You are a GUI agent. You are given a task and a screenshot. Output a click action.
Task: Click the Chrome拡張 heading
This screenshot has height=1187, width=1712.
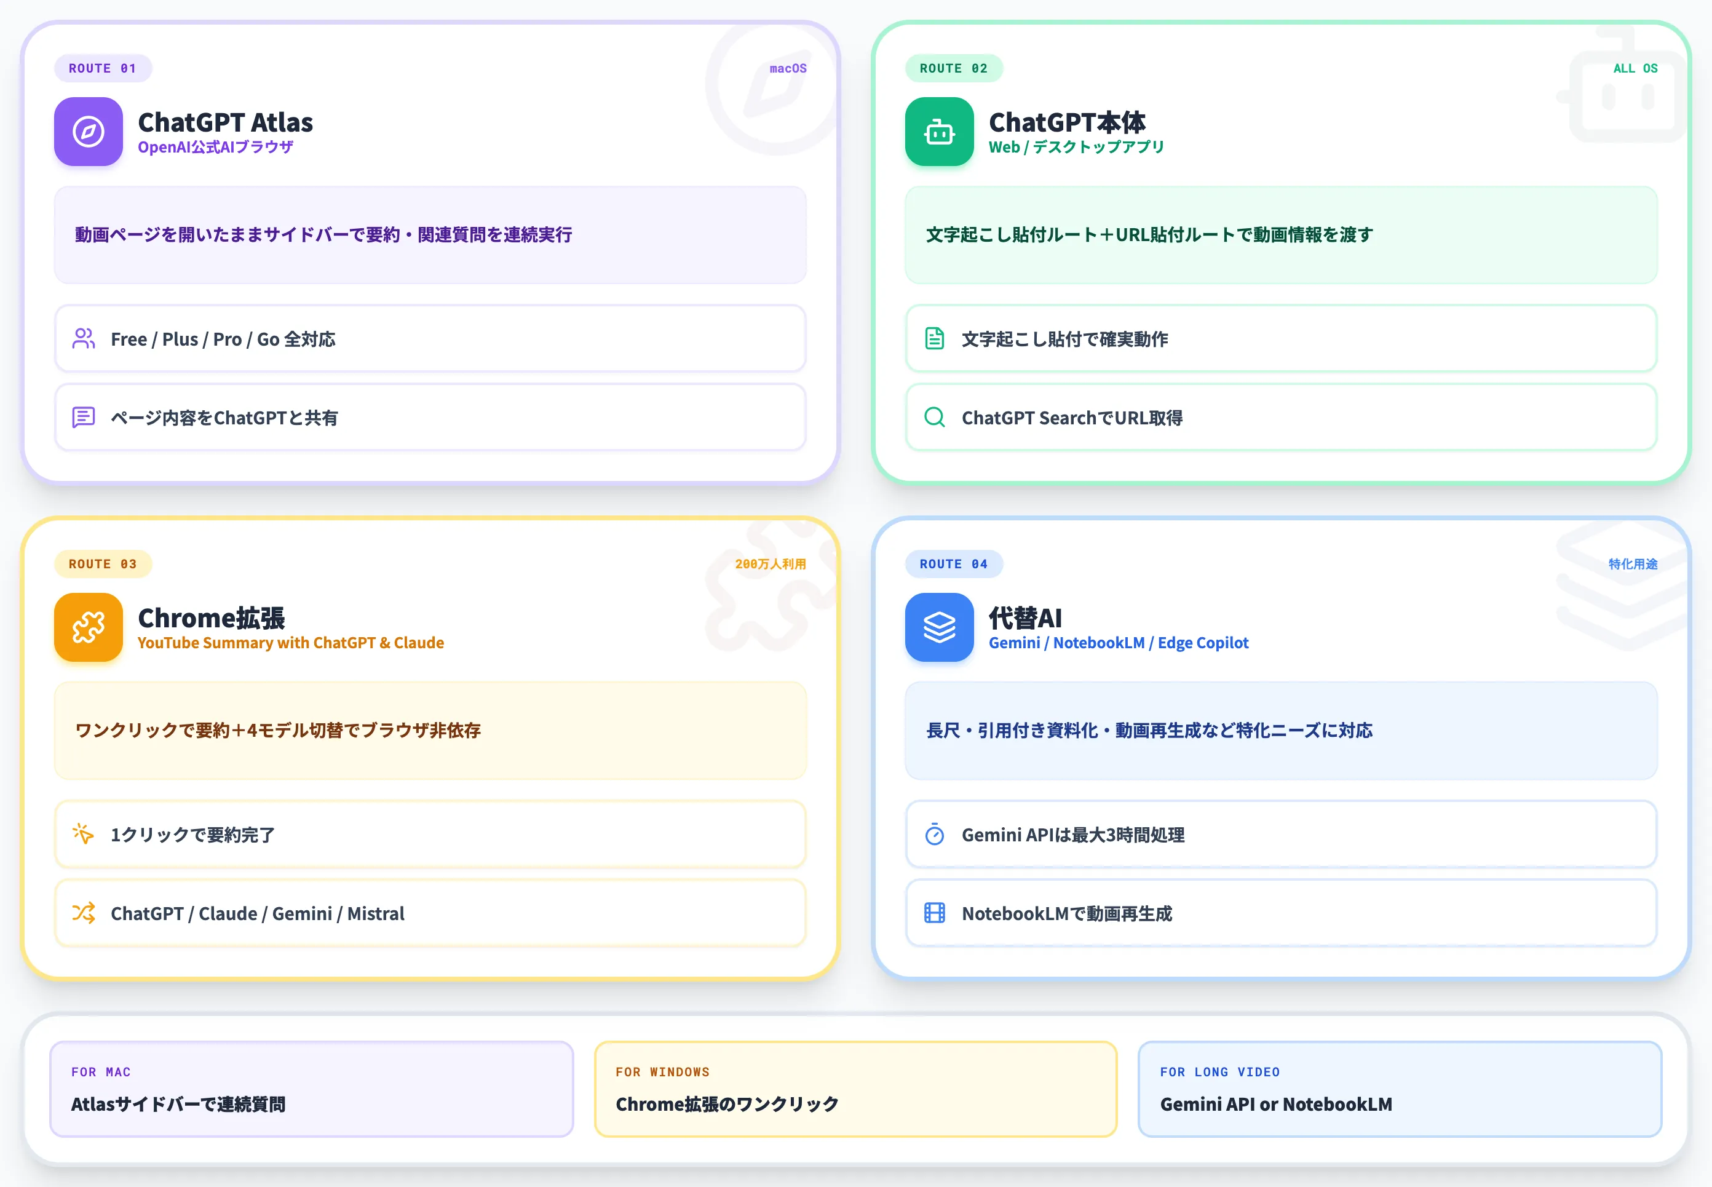(211, 617)
